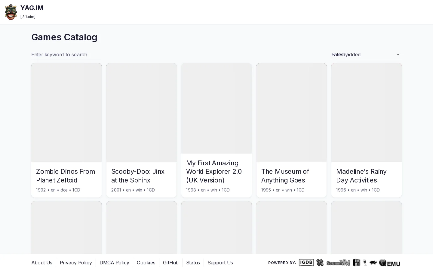Click the 1996 • en • win • 1CD metadata
Image resolution: width=433 pixels, height=271 pixels.
click(358, 190)
